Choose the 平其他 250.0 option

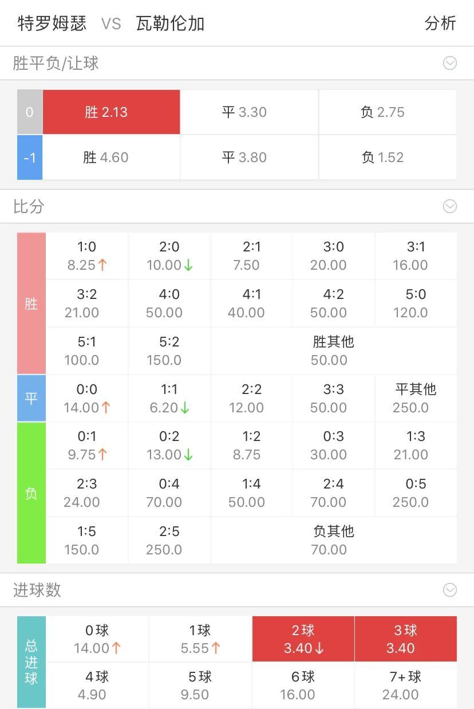pos(416,399)
